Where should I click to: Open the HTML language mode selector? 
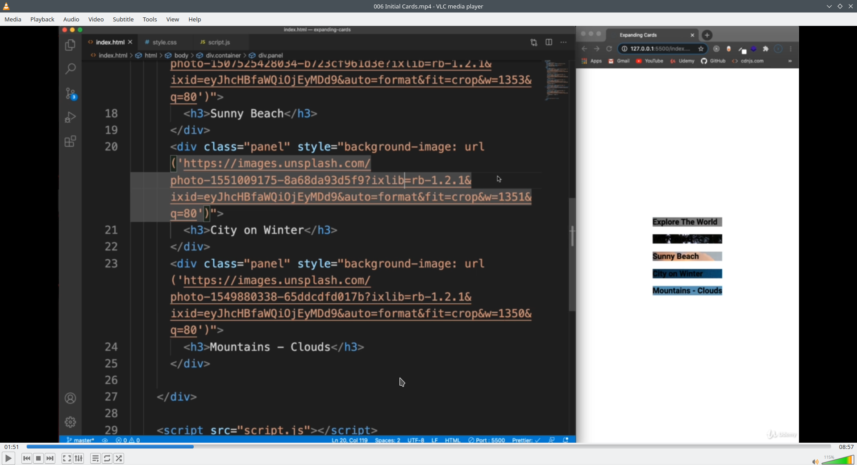tap(453, 440)
